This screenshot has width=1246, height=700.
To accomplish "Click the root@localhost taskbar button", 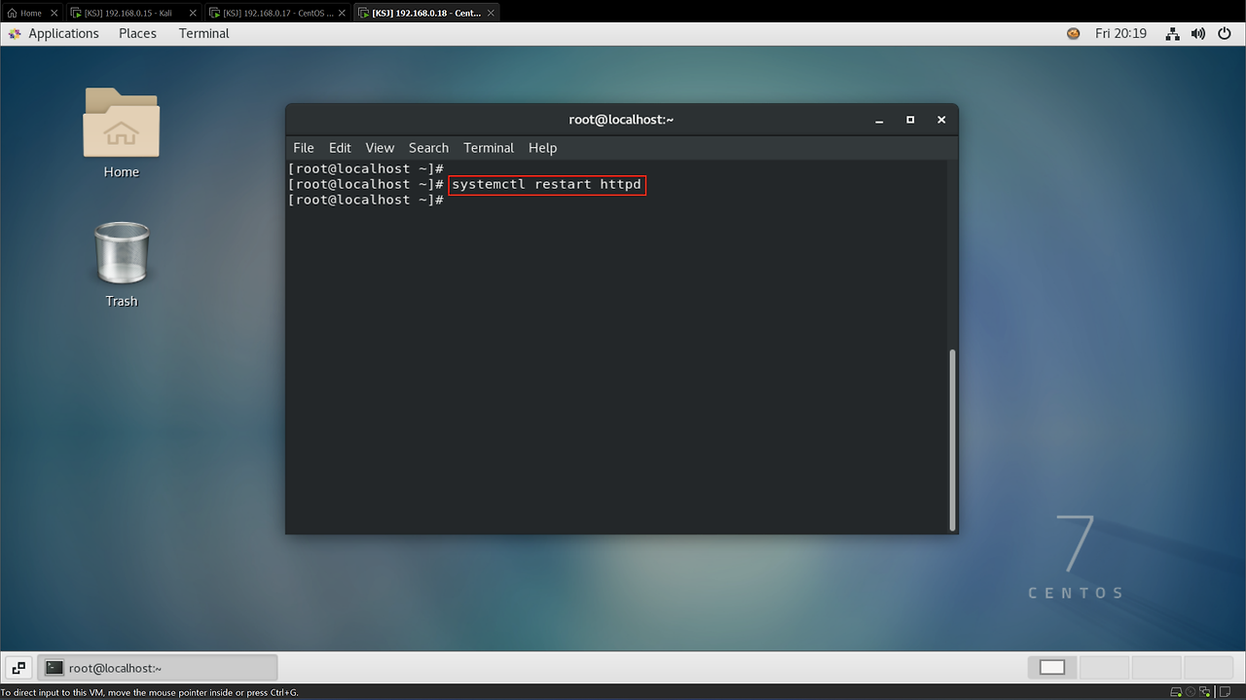I will [x=158, y=668].
